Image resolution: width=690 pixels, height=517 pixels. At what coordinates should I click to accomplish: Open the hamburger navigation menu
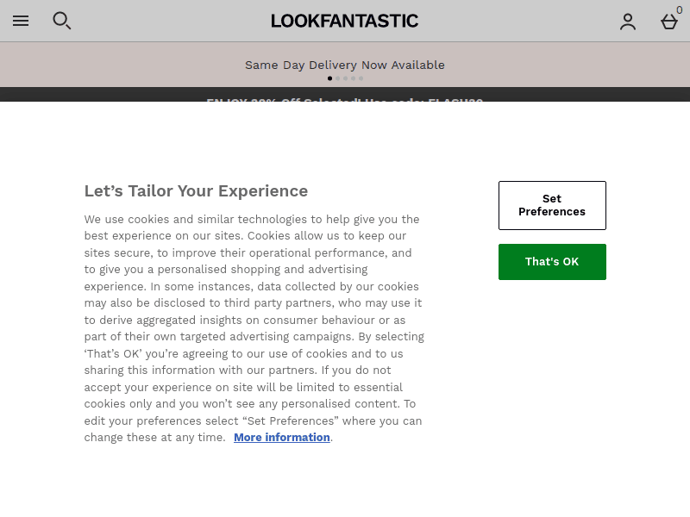21,21
